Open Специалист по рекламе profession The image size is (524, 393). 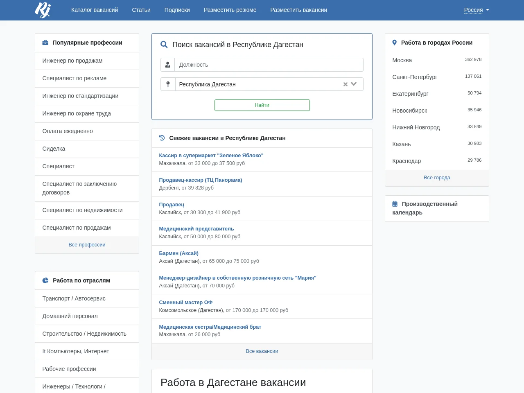pyautogui.click(x=87, y=78)
